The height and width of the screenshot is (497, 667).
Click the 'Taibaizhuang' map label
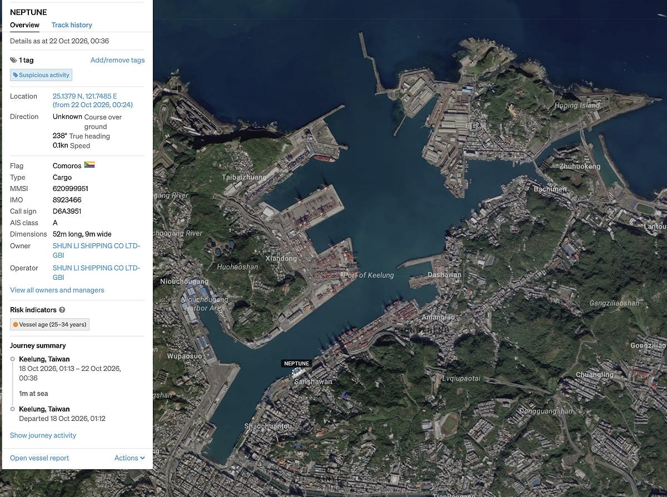[244, 178]
